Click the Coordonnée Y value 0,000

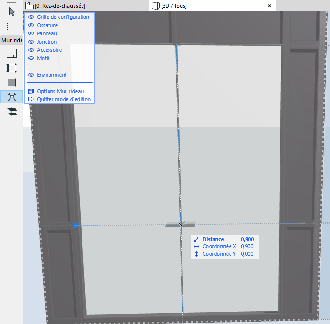tap(247, 254)
